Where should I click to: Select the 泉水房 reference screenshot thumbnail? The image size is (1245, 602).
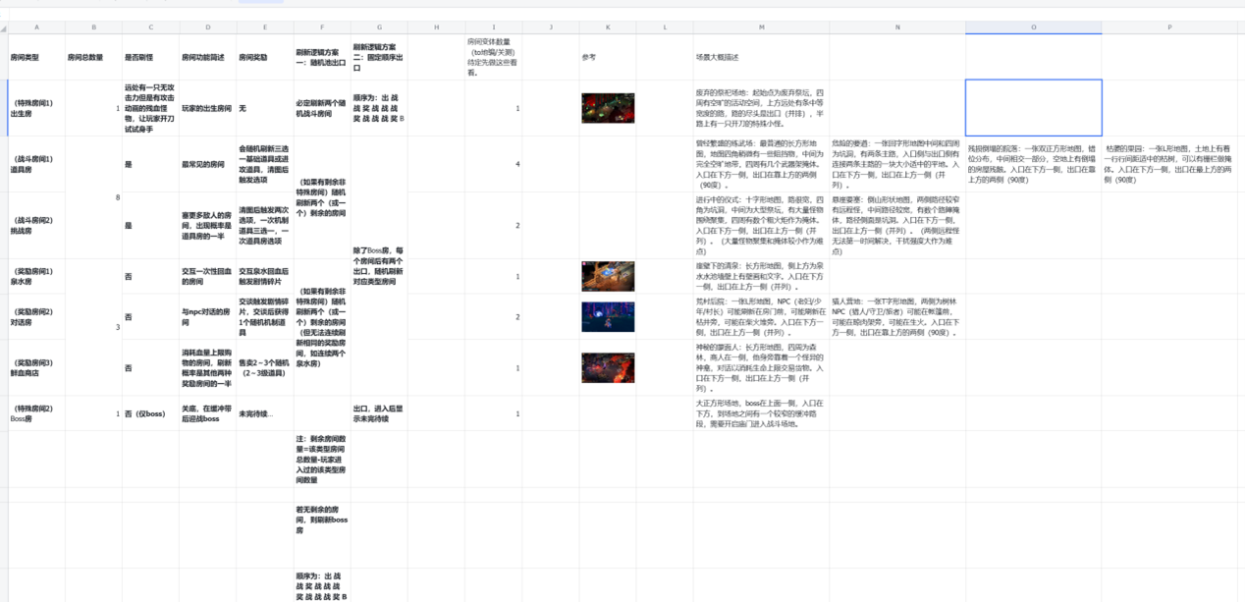607,276
